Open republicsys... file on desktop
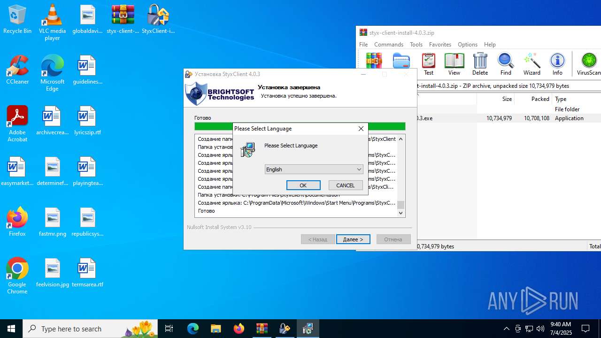Image resolution: width=601 pixels, height=338 pixels. 87,223
